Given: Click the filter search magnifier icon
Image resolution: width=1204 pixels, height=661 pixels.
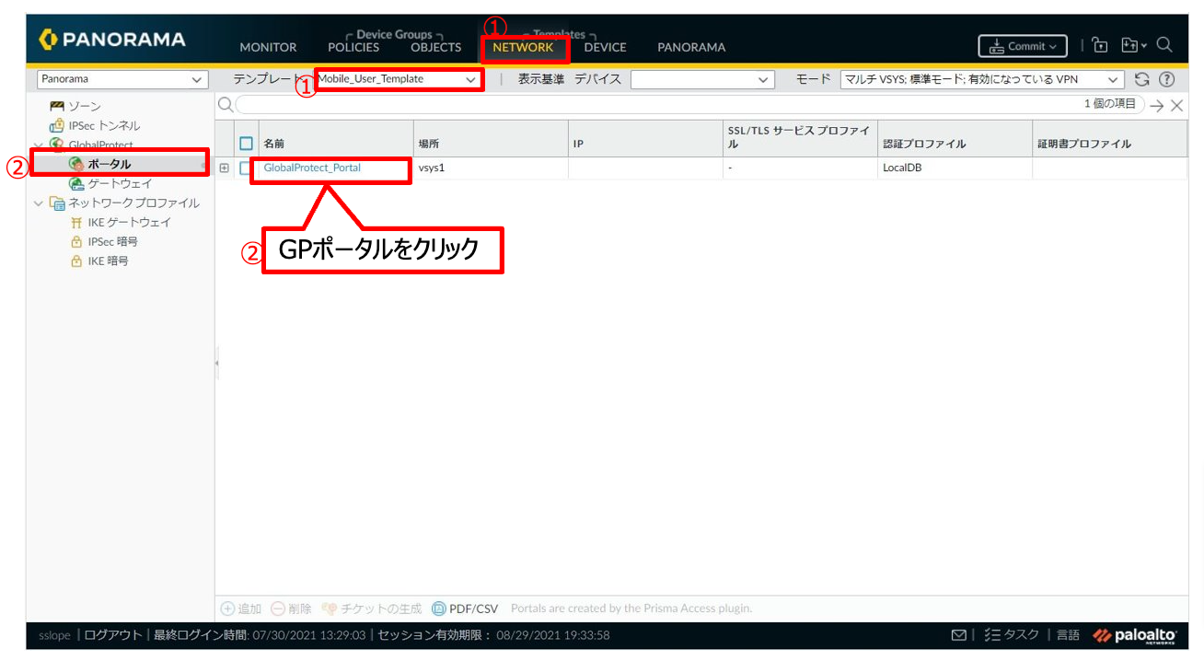Looking at the screenshot, I should point(226,105).
